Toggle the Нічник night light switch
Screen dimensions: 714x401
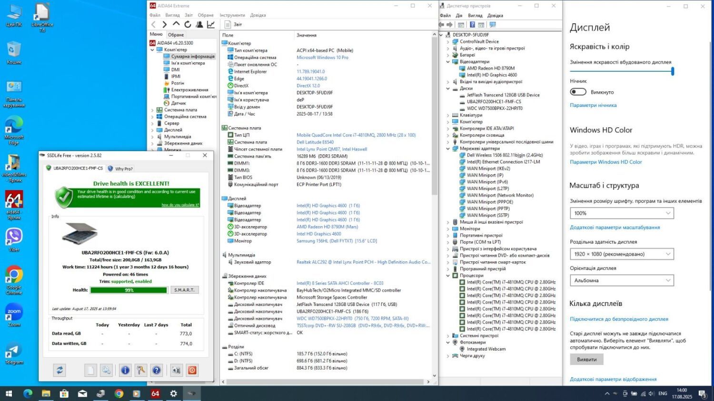click(x=578, y=92)
